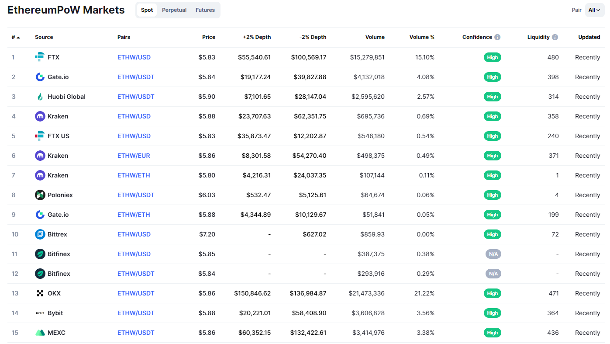Click the Huobi Global flame logo

[40, 97]
